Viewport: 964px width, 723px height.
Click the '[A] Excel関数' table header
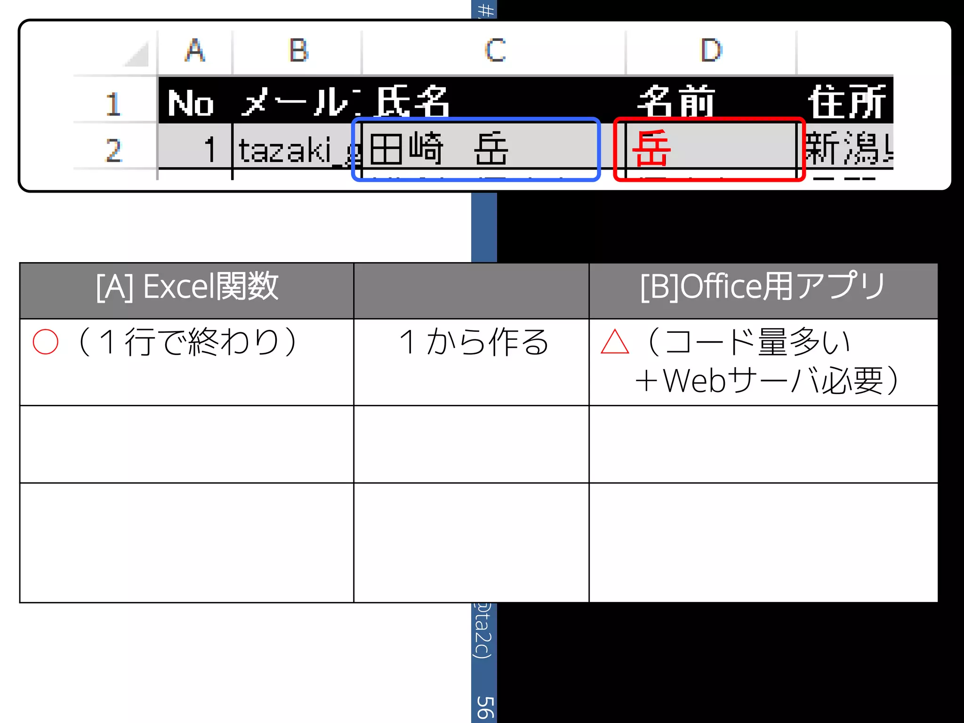(187, 291)
